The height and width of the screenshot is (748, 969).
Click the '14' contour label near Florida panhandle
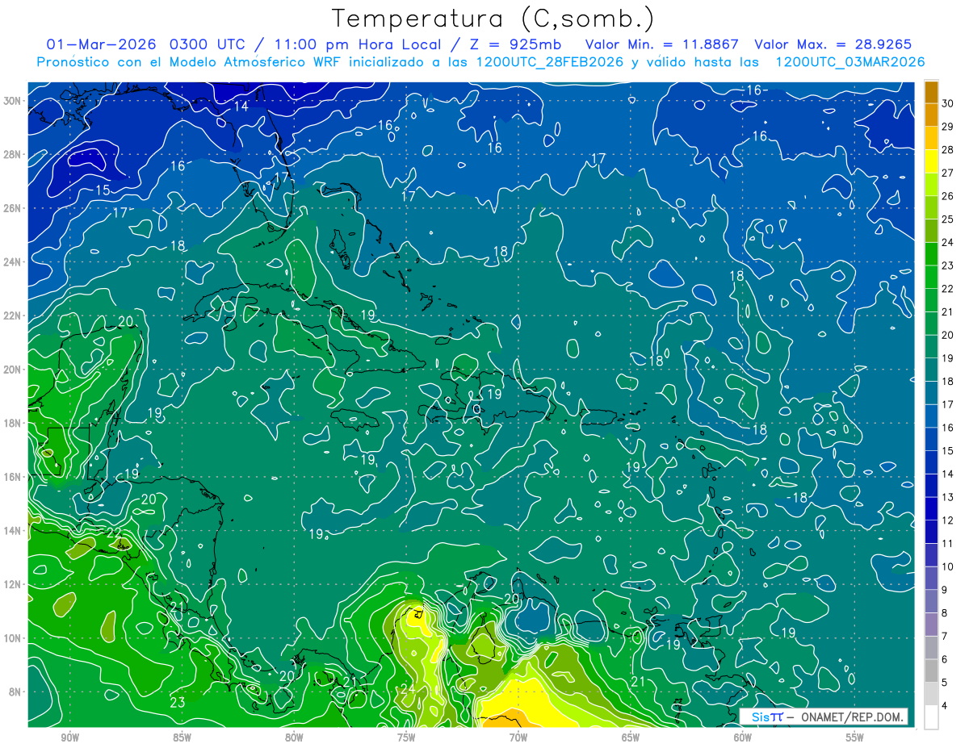tap(241, 107)
